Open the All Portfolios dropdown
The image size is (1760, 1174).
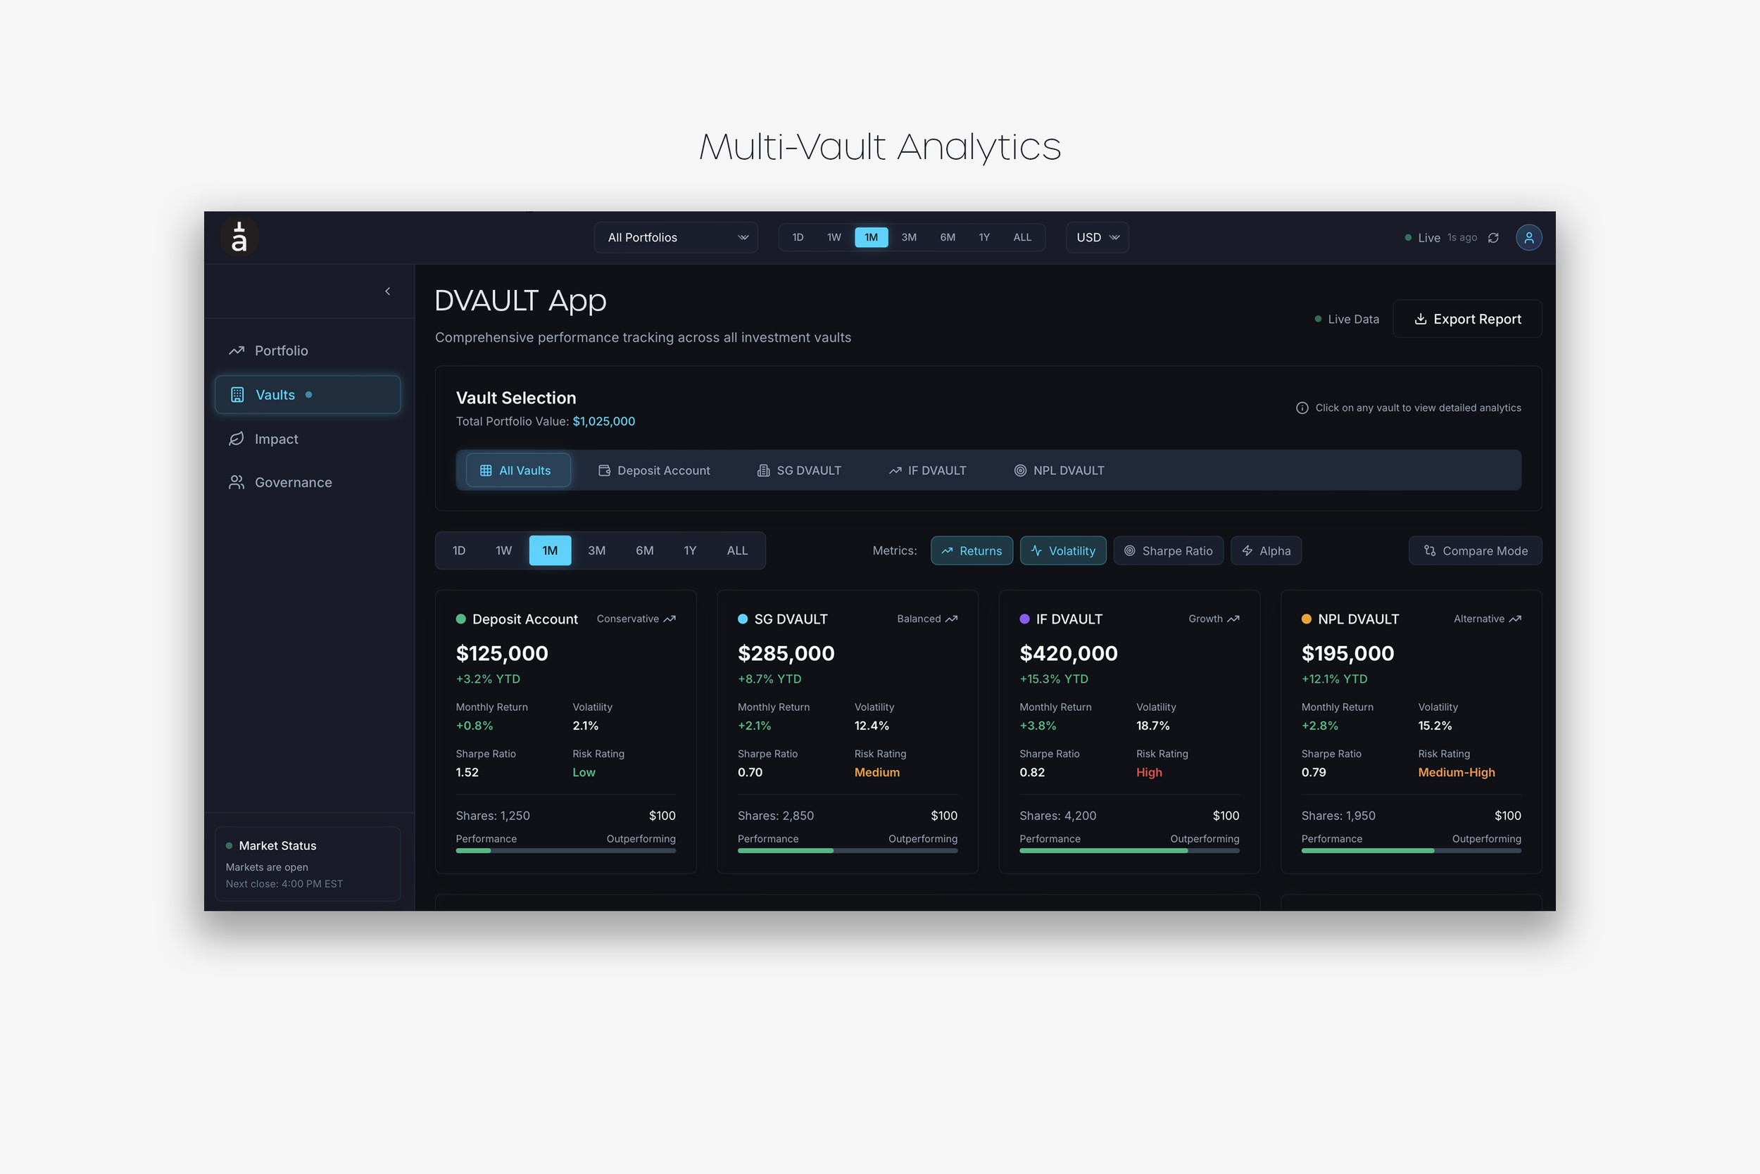676,237
